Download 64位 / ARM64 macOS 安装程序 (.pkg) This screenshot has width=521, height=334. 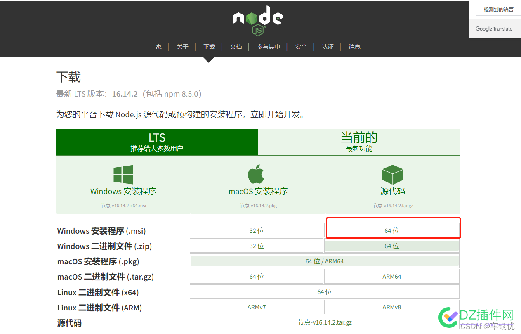[325, 261]
